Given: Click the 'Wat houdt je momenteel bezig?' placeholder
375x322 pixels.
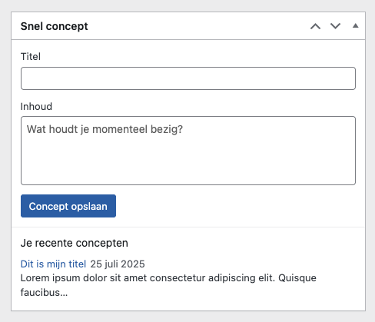Looking at the screenshot, I should (105, 129).
